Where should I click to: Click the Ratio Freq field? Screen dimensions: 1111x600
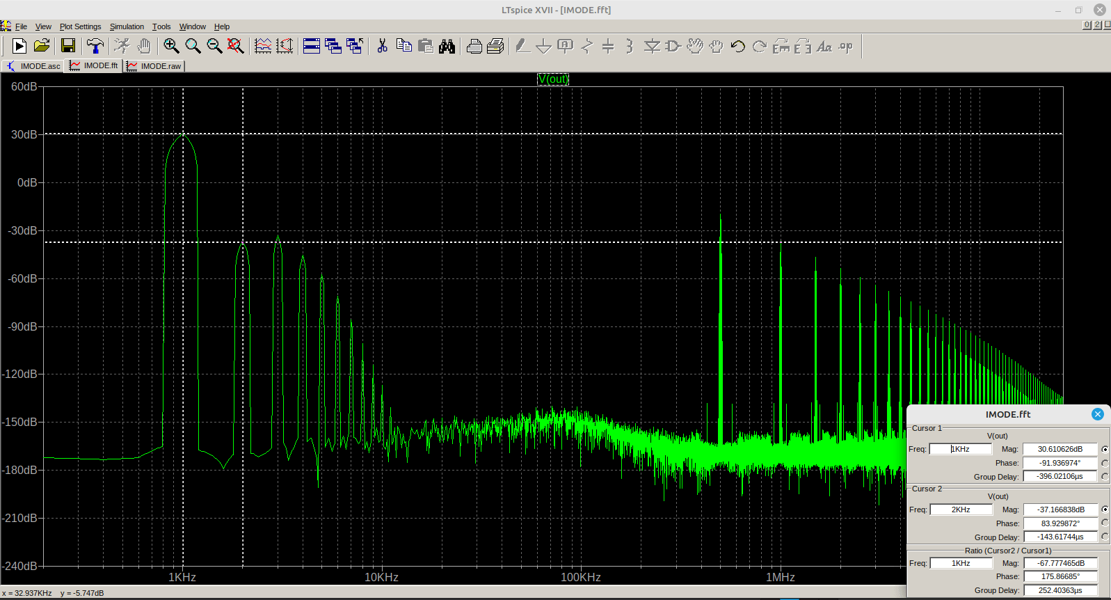pos(961,563)
